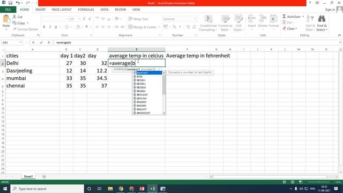
Task: Open Find & Select binoculars menu
Action: coord(322,23)
